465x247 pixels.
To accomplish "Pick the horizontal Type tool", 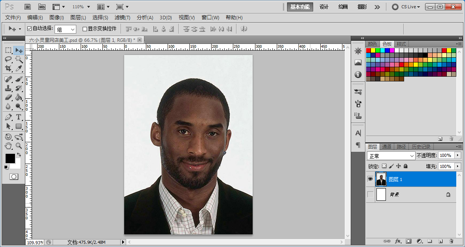I will tap(19, 117).
